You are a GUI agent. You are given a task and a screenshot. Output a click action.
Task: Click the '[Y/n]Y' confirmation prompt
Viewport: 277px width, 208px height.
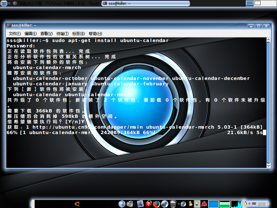coord(75,122)
